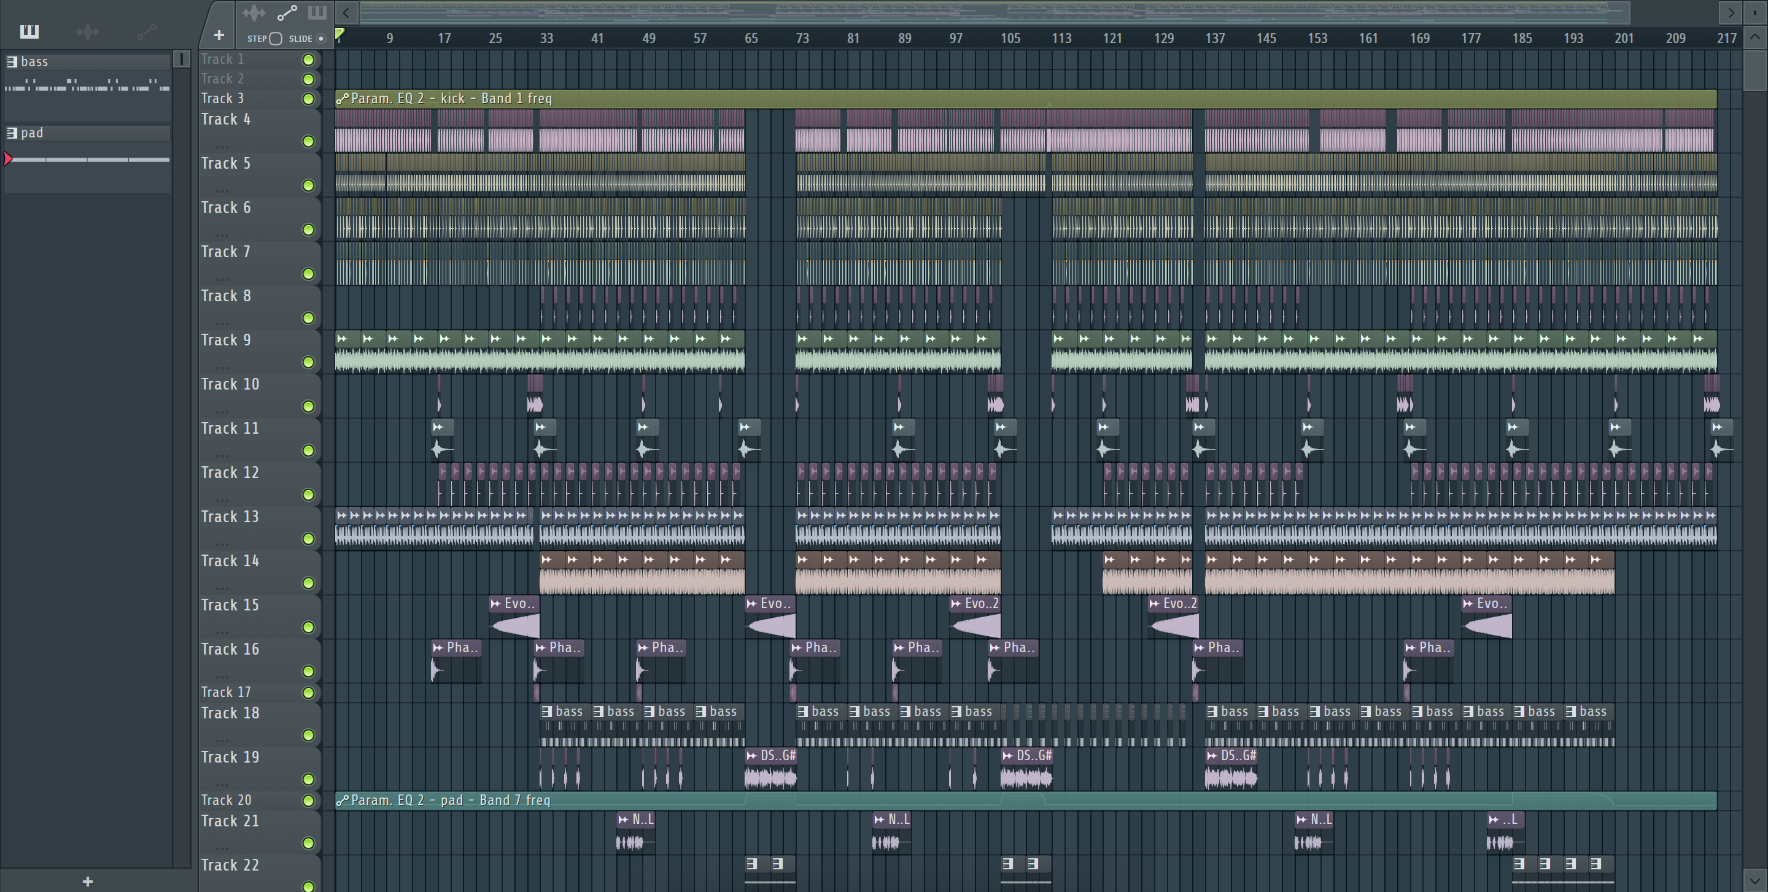Open the Track 8 options dots
Viewport: 1768px width, 892px height.
(222, 323)
